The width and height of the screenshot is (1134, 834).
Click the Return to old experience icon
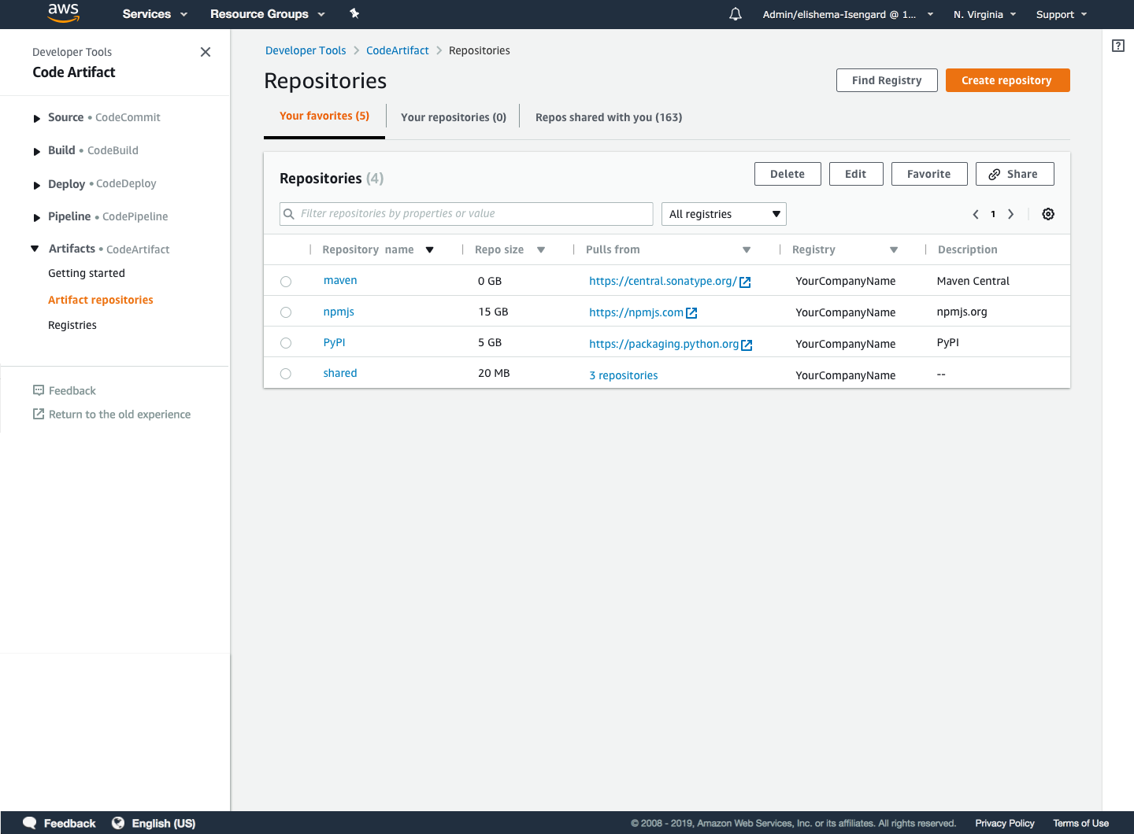click(x=39, y=414)
